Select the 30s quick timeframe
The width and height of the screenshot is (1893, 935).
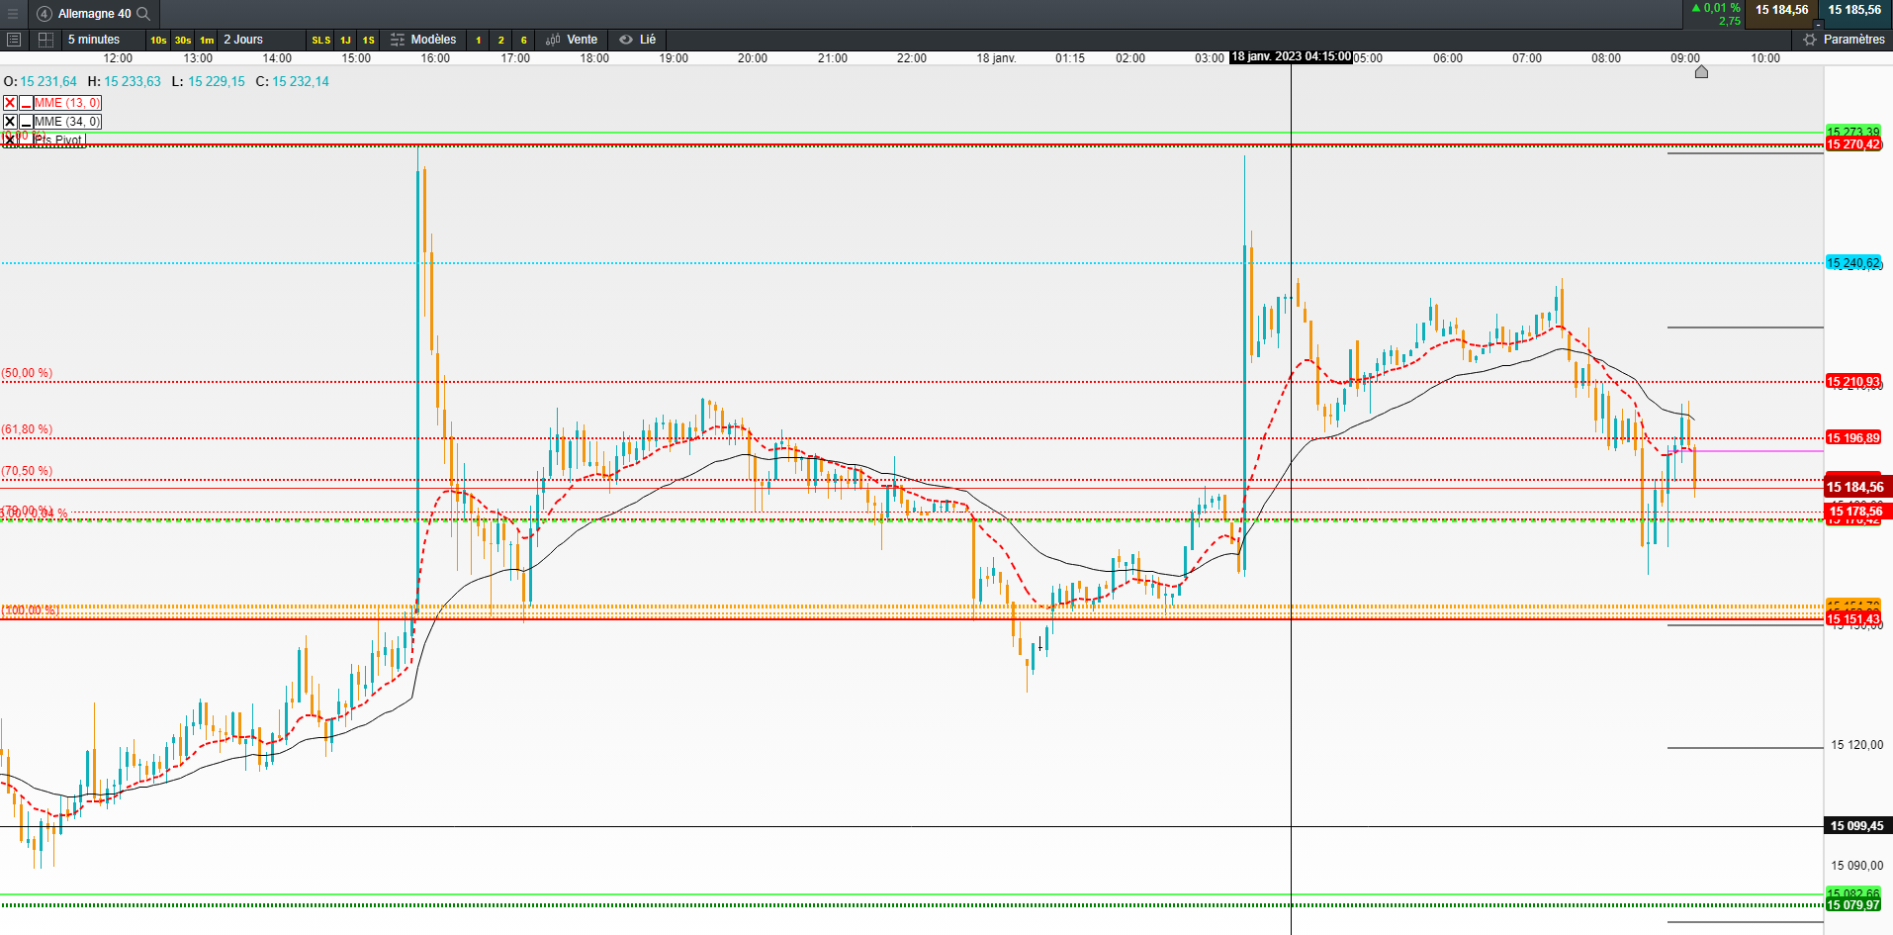(x=183, y=41)
